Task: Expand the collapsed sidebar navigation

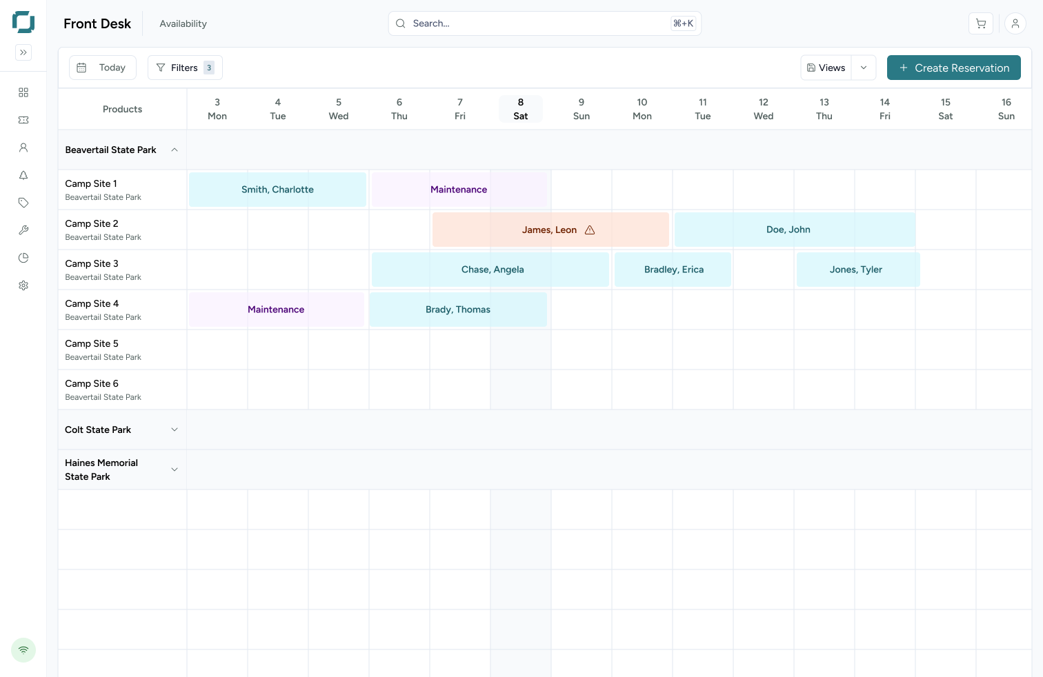Action: (23, 52)
